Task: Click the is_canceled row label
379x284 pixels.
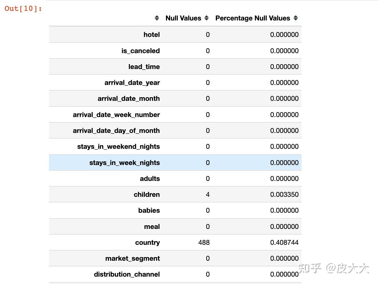Action: [x=140, y=51]
